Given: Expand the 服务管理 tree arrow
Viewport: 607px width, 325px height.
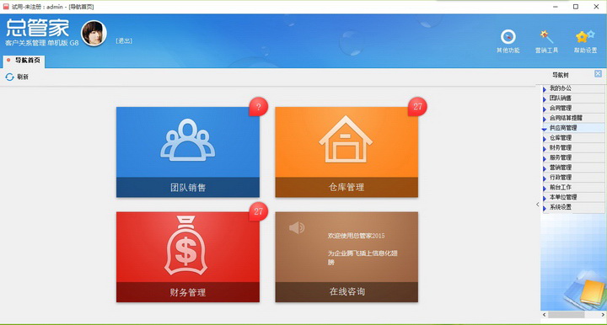Looking at the screenshot, I should click(x=545, y=159).
